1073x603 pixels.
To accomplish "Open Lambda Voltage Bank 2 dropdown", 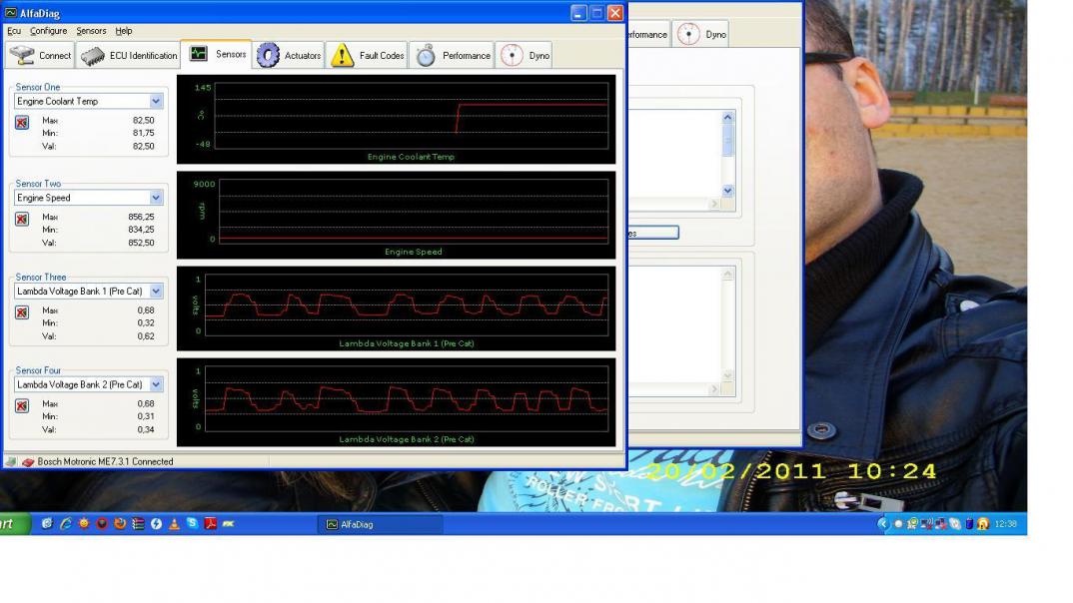I will (156, 384).
